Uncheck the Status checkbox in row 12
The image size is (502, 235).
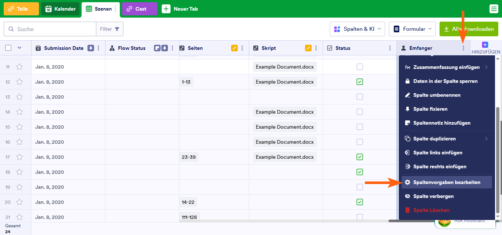(360, 82)
